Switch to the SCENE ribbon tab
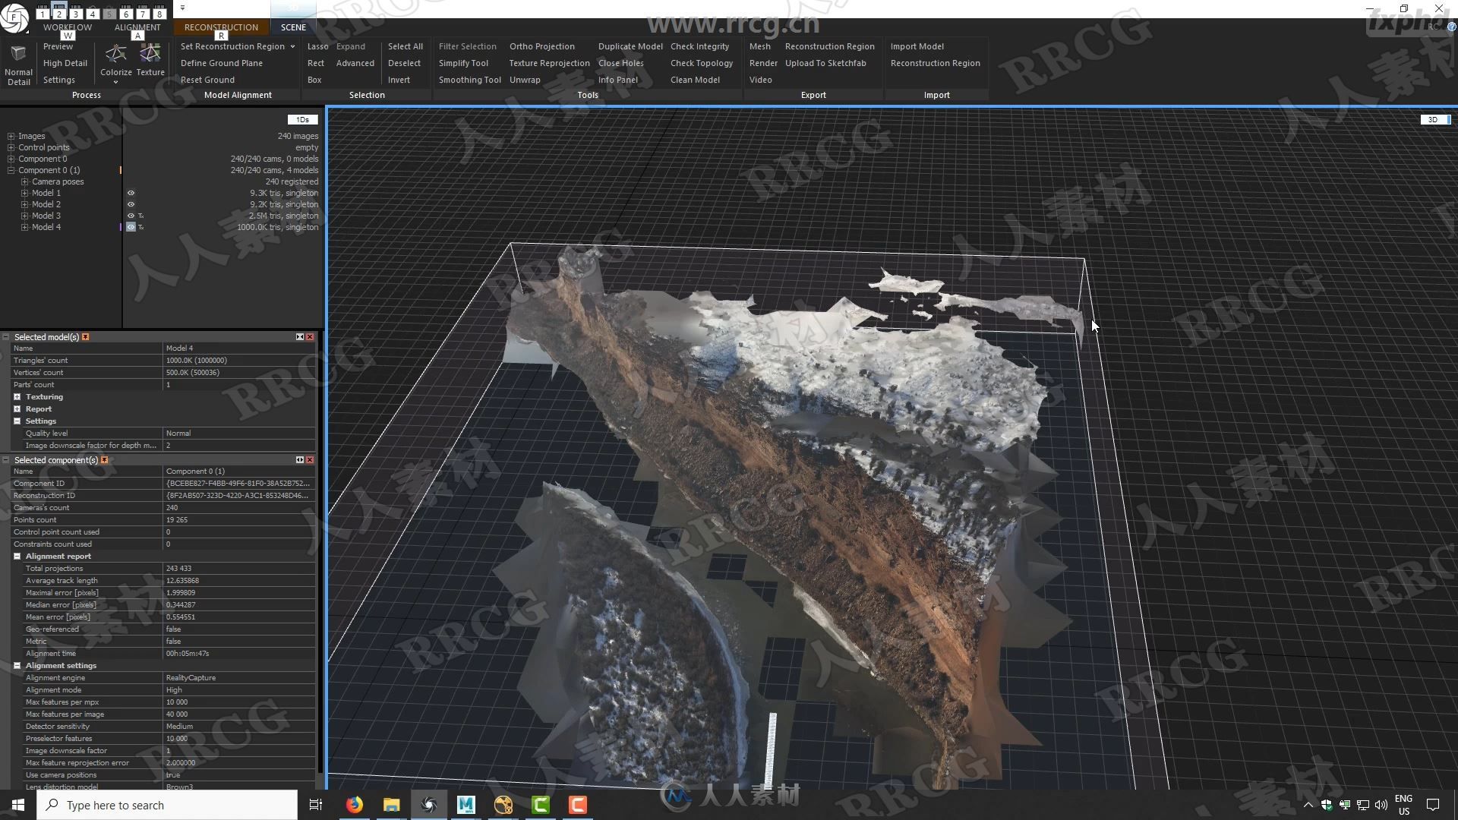The height and width of the screenshot is (820, 1458). 293,27
